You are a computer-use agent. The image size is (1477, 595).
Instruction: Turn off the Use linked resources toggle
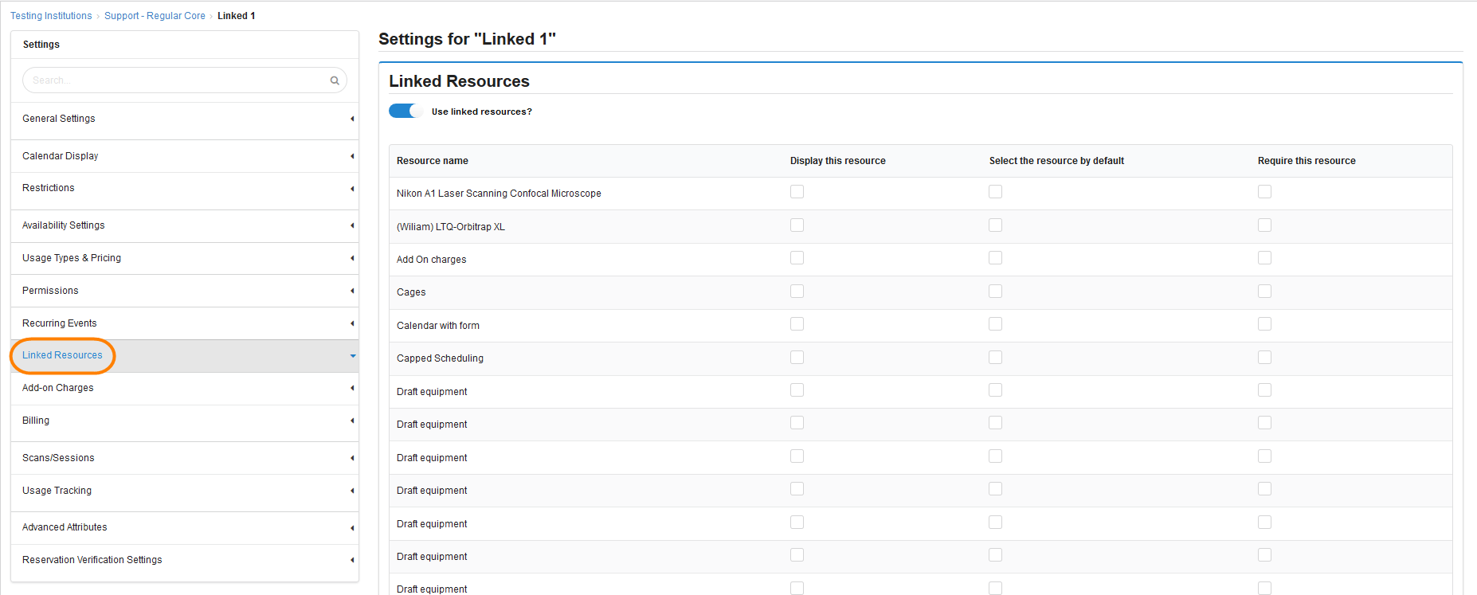[405, 112]
